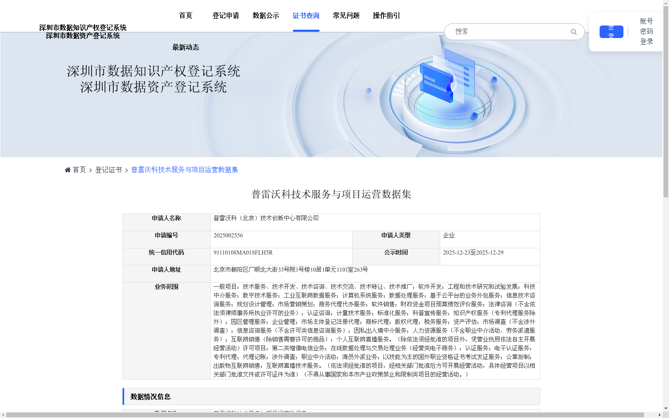
Task: Click the 业务范围 label cell
Action: [166, 331]
